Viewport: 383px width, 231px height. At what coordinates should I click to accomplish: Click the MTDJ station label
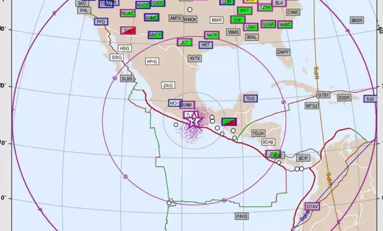tap(312, 106)
